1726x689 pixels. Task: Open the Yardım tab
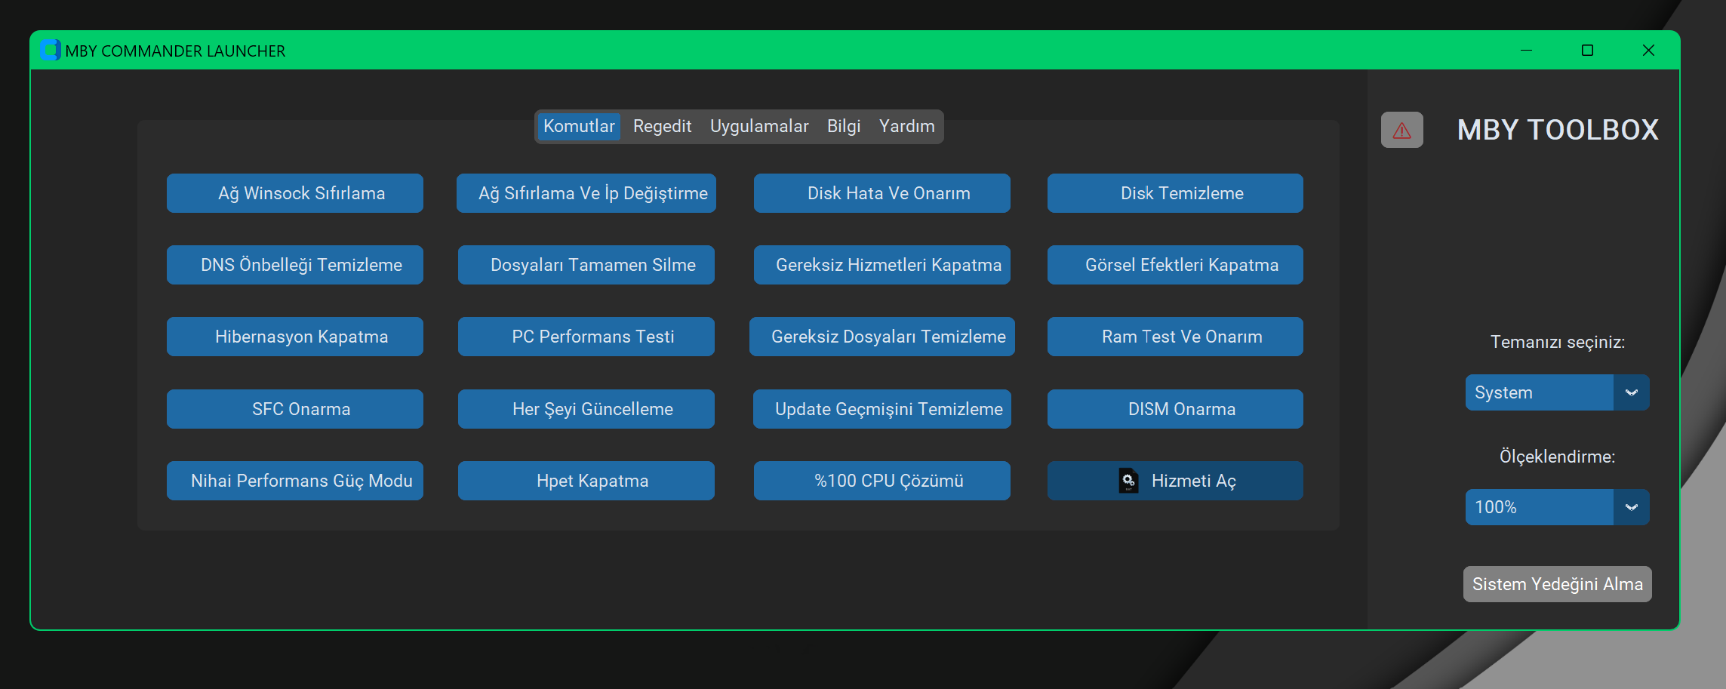pyautogui.click(x=906, y=126)
